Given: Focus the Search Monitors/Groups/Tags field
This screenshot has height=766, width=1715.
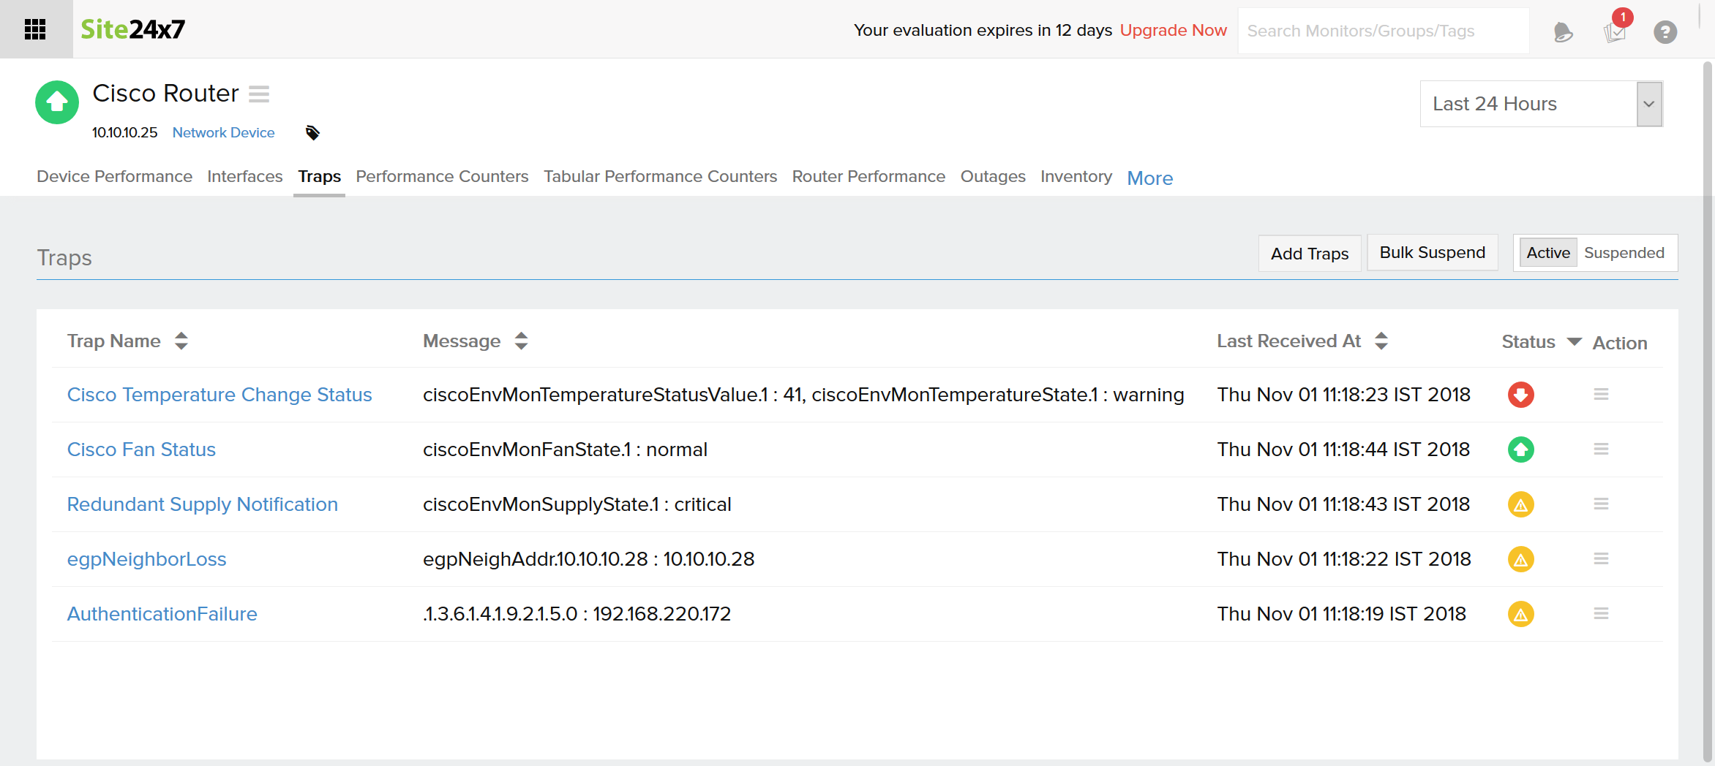Looking at the screenshot, I should (x=1383, y=31).
